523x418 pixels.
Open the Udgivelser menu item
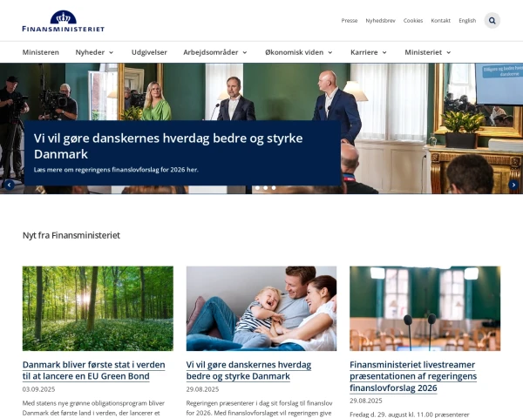pos(149,52)
